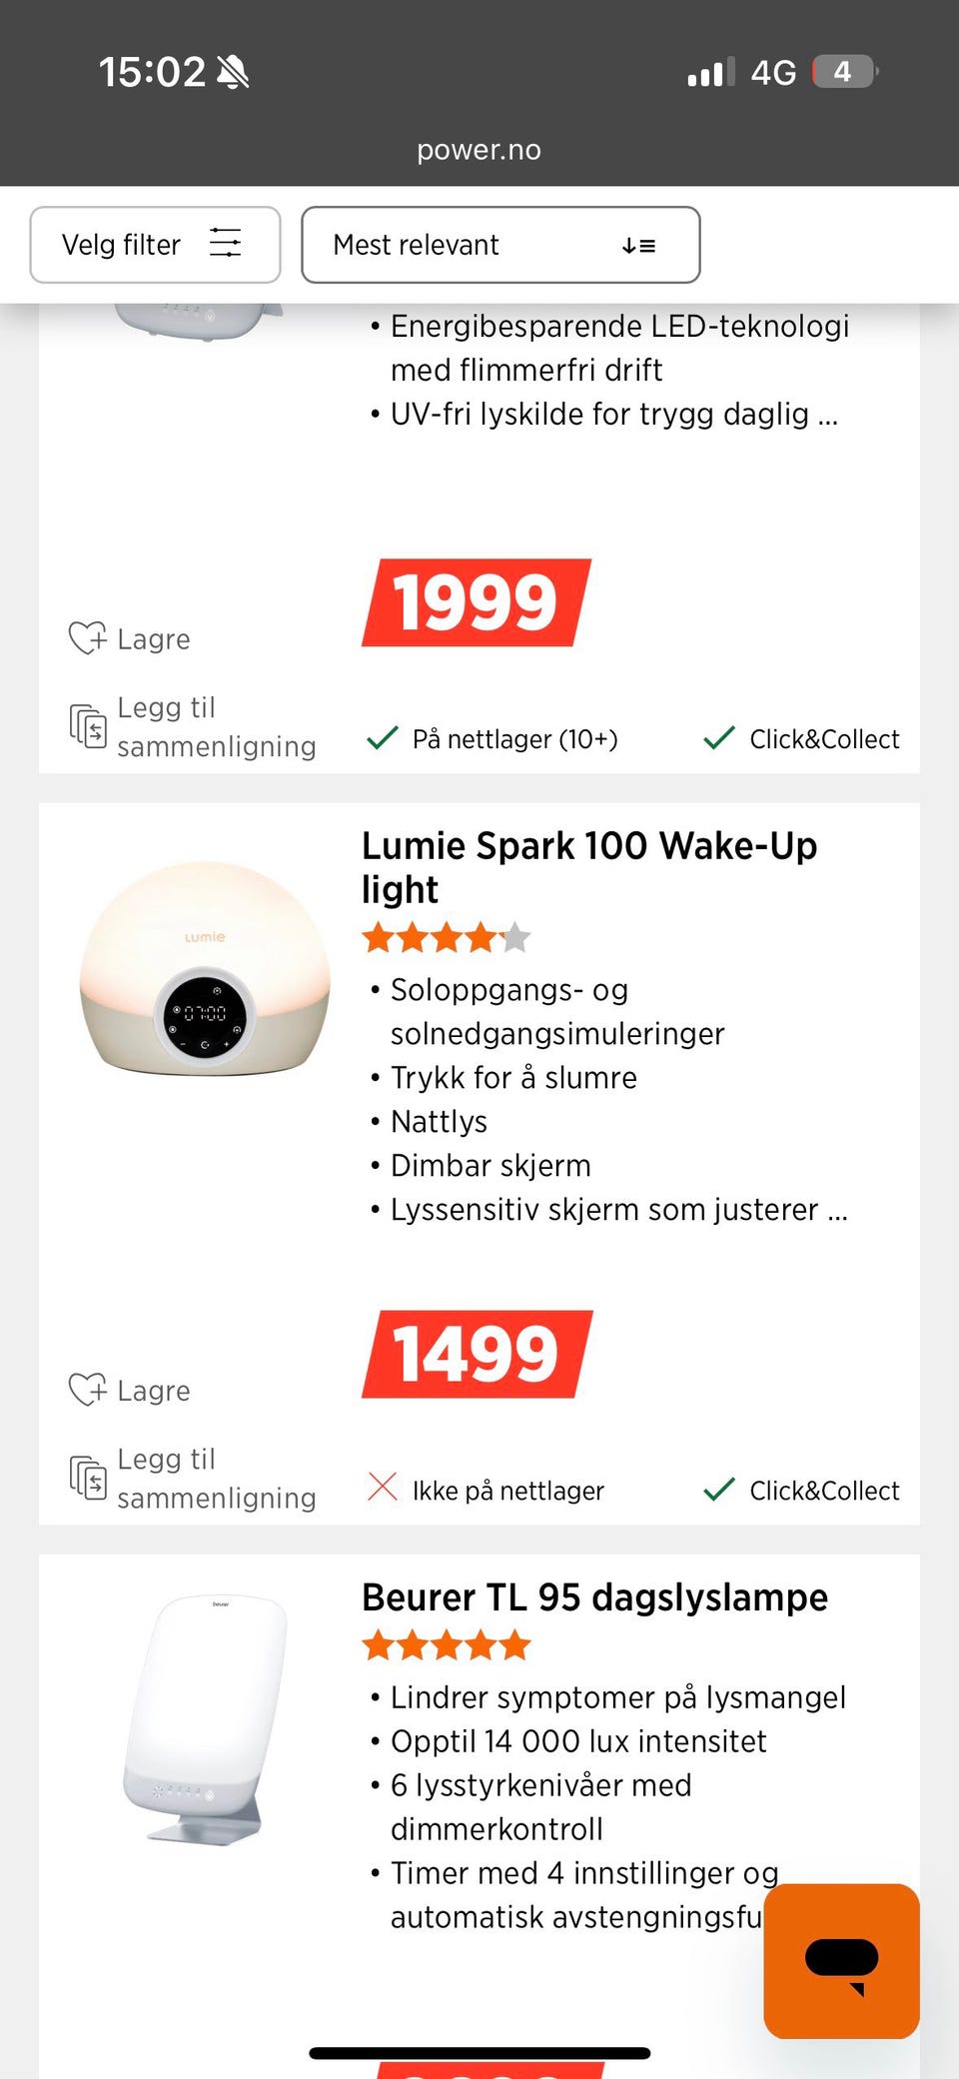
Task: Tap the 1999 price tag
Action: 476,602
